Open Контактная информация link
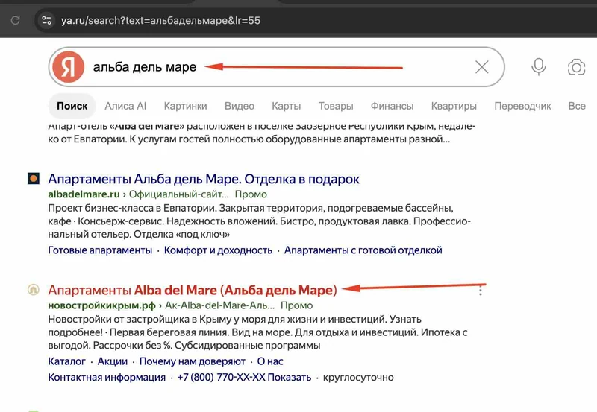This screenshot has height=412, width=597. pos(107,378)
